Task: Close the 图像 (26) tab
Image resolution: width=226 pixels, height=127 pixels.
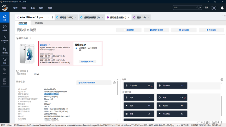Action: [148, 17]
